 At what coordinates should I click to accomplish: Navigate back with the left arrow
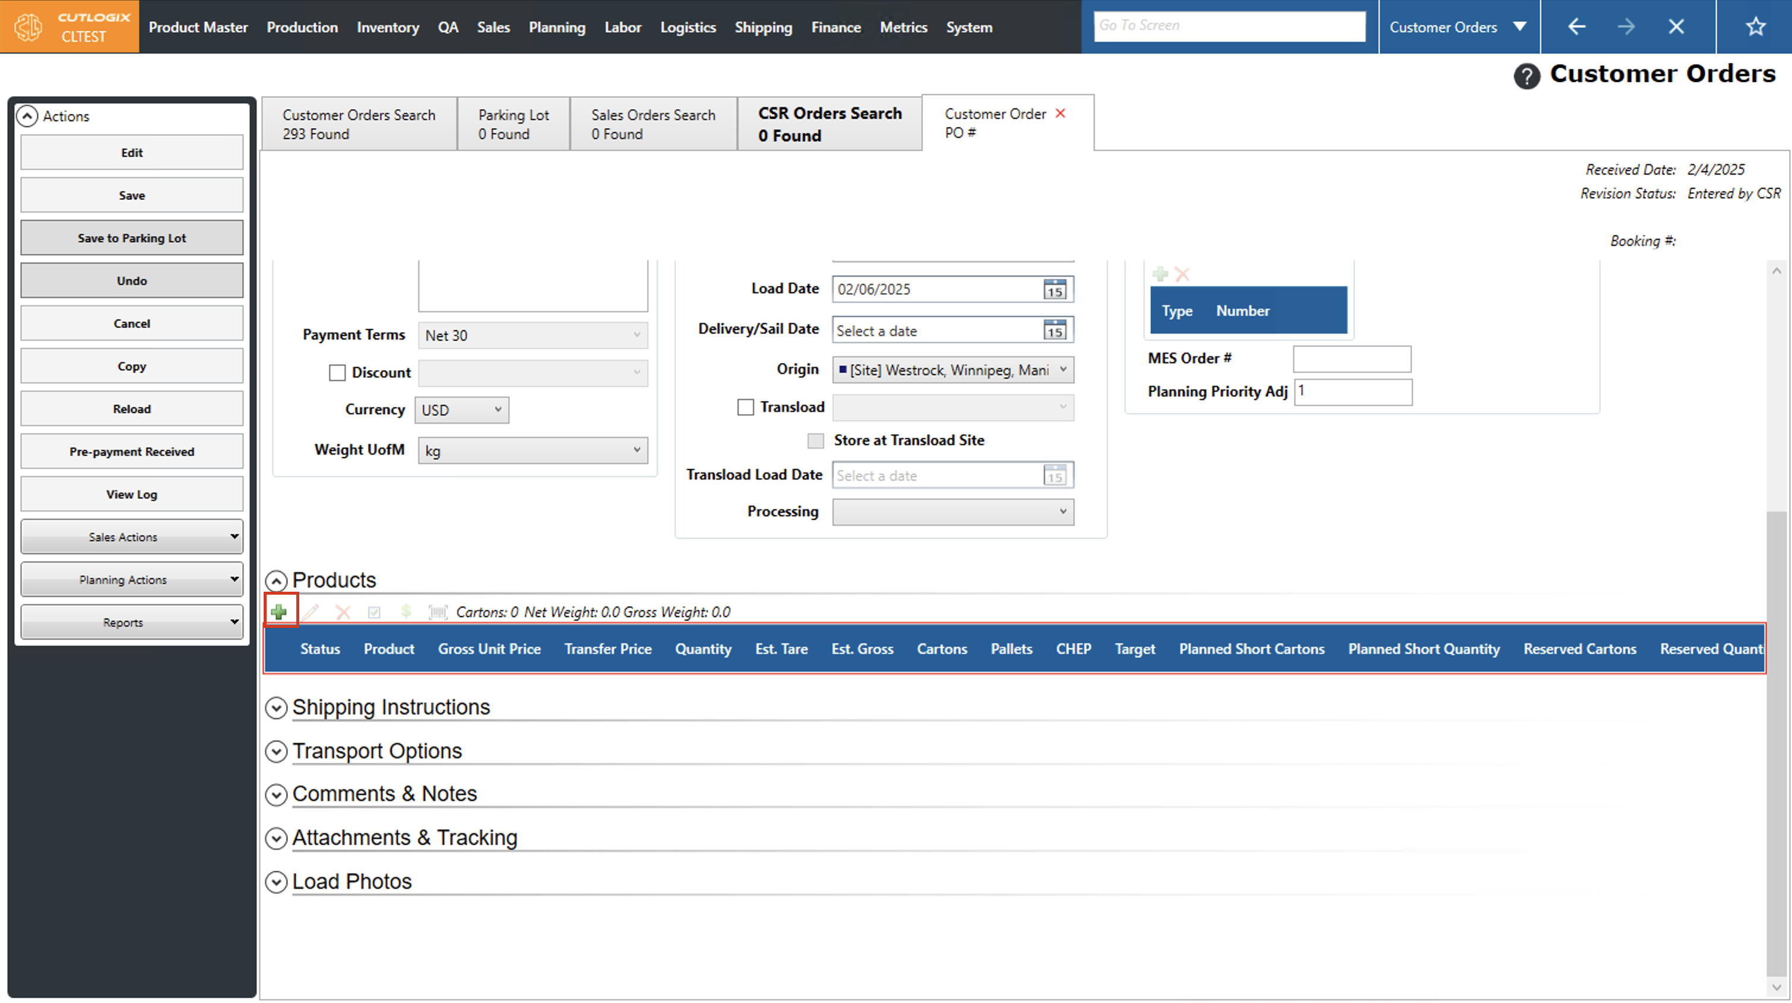click(x=1576, y=27)
